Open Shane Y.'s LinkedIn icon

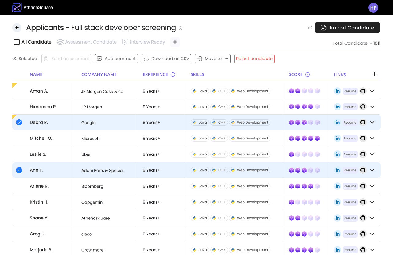[x=337, y=218]
